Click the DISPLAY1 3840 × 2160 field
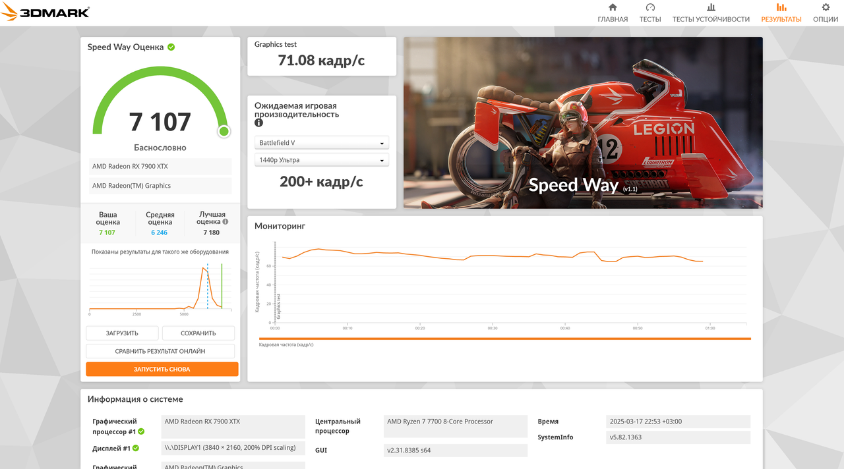 pos(233,448)
